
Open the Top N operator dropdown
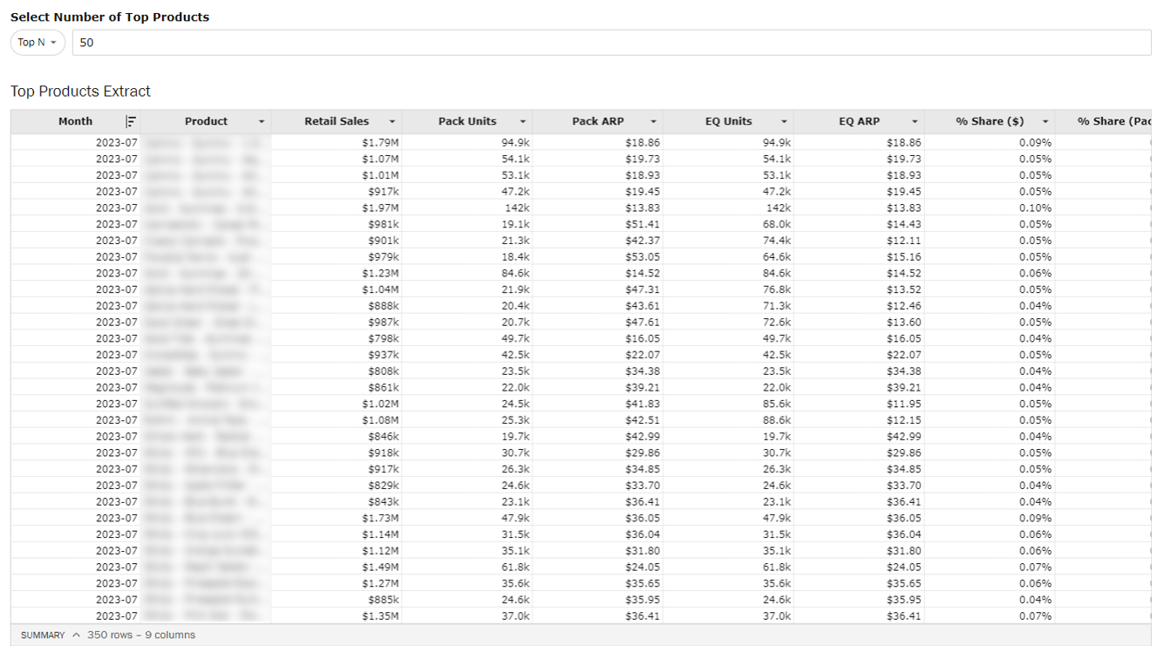coord(37,43)
